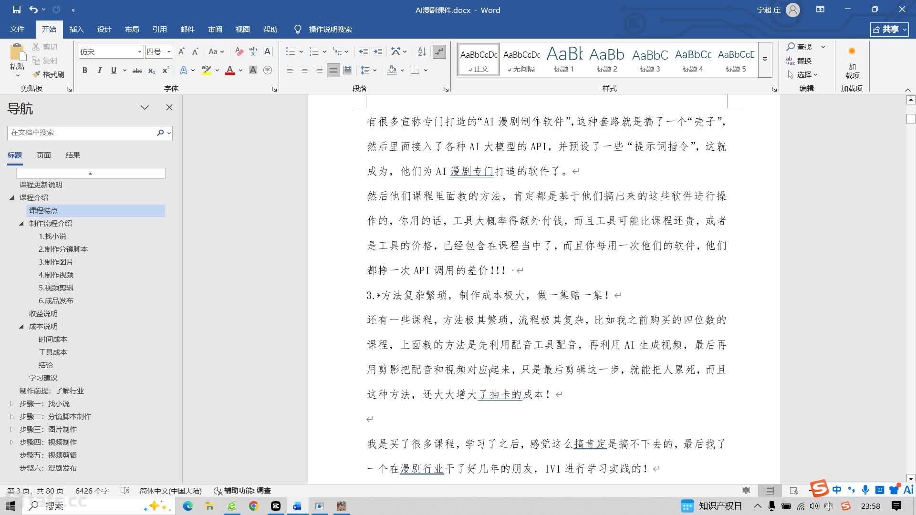Open the 审阅 ribbon tab

(215, 29)
